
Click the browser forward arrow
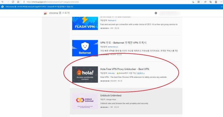(x=8, y=2)
